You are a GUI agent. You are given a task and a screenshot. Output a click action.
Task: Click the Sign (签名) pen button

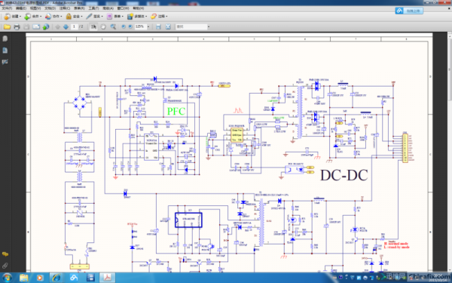pos(94,17)
